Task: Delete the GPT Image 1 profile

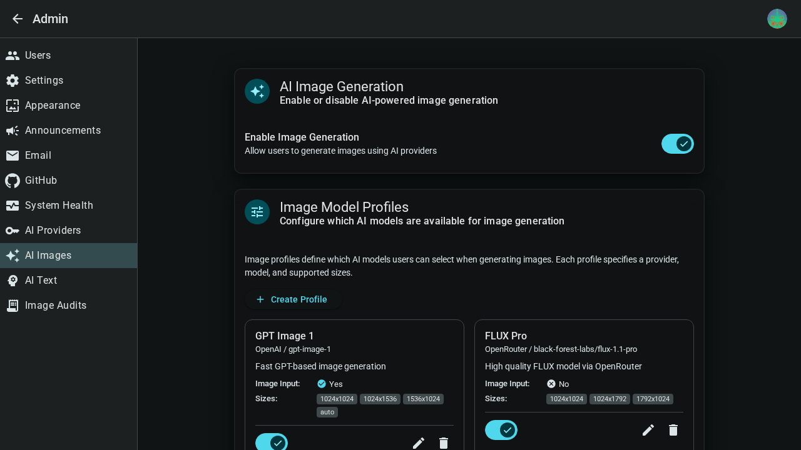Action: pos(444,443)
